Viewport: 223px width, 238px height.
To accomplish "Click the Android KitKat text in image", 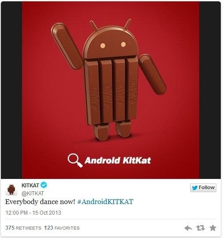I will coord(118,160).
